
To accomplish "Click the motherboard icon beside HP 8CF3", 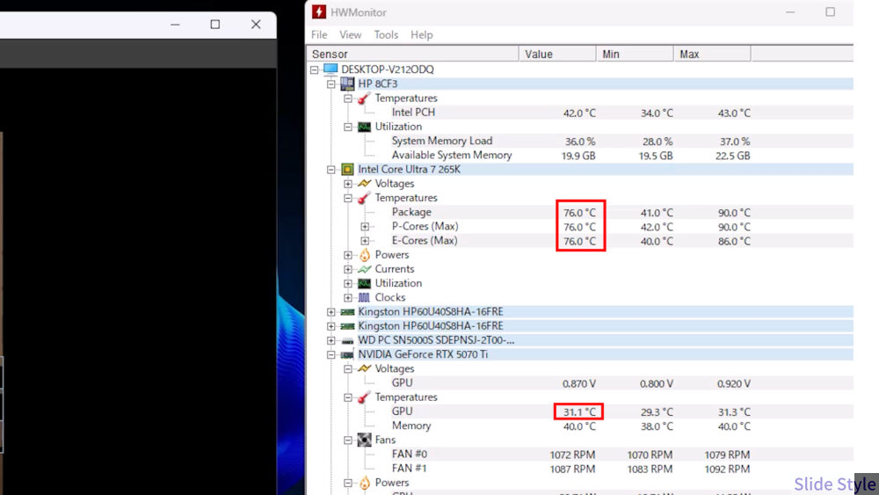I will coord(347,84).
